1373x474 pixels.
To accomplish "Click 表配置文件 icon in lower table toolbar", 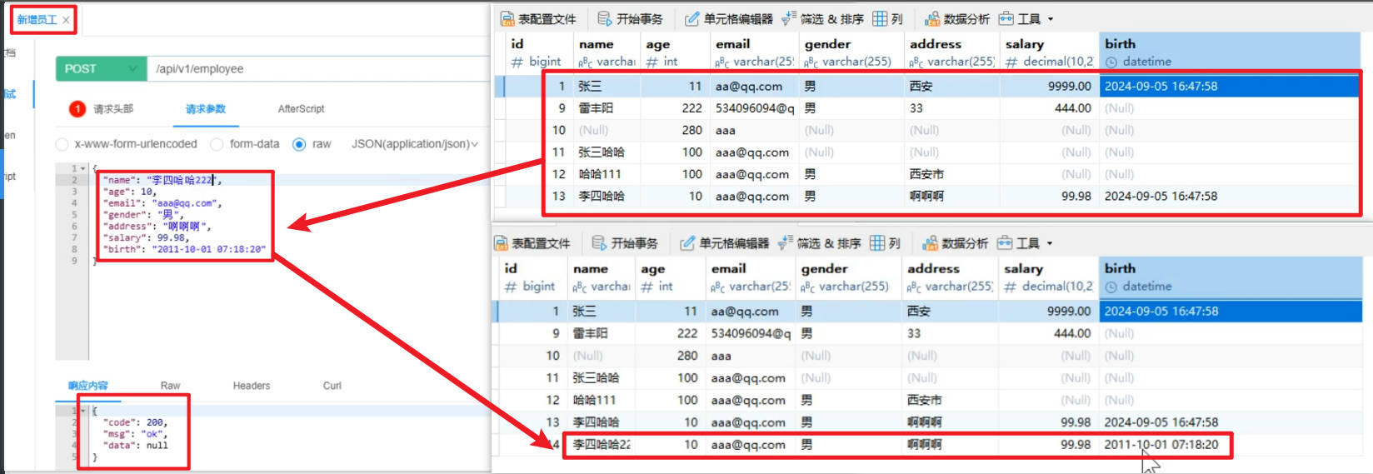I will click(502, 243).
